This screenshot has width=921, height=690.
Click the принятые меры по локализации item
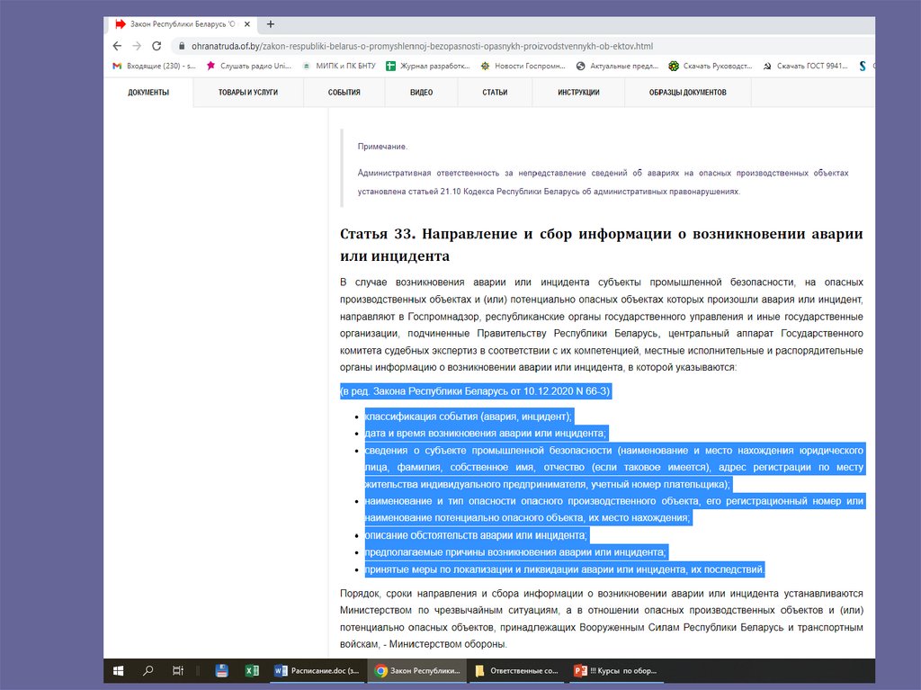point(565,569)
